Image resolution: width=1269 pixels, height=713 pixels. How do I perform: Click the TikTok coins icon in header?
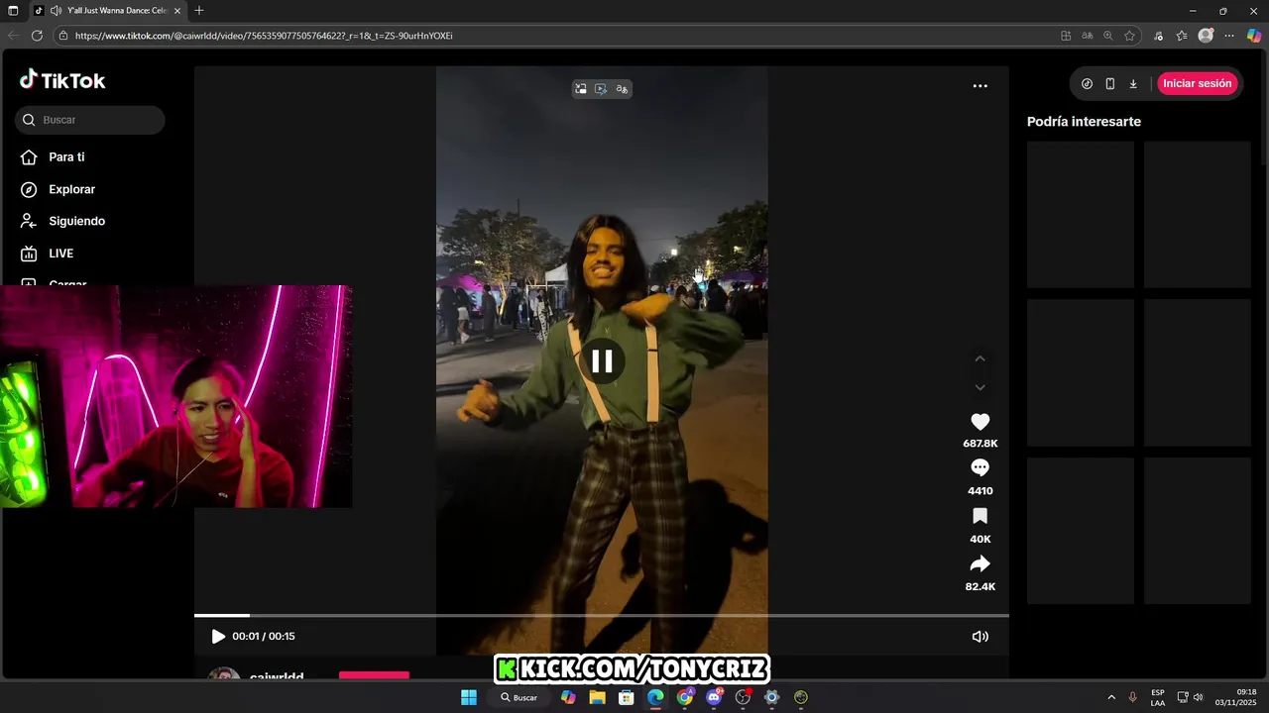(x=1087, y=84)
